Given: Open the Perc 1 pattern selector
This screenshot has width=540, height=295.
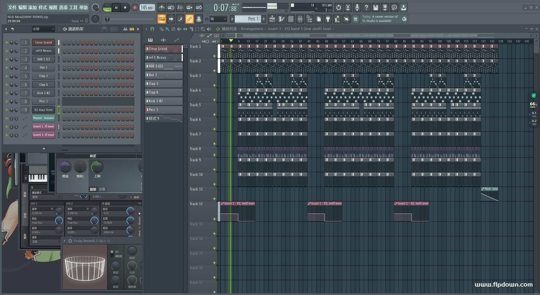Looking at the screenshot, I should click(x=248, y=19).
